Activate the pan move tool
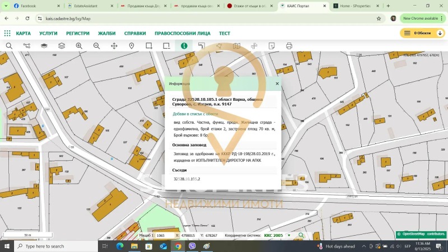 click(114, 46)
